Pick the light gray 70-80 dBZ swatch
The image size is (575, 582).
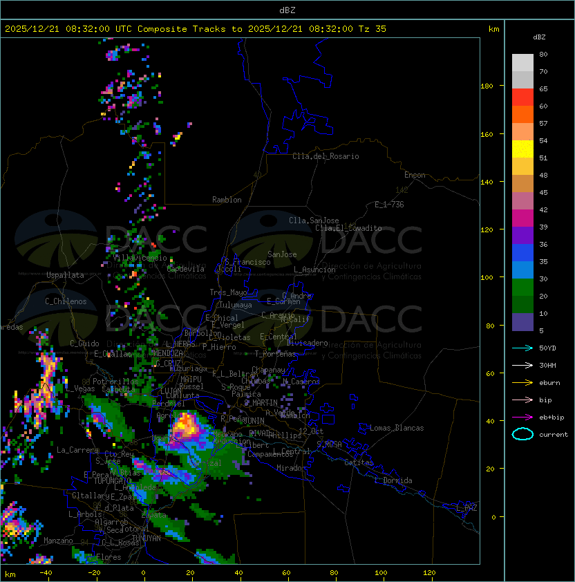click(x=522, y=63)
